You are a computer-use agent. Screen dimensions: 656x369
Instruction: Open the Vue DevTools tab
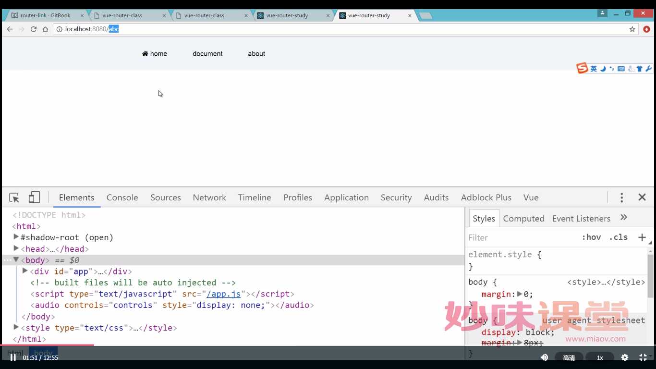click(531, 197)
